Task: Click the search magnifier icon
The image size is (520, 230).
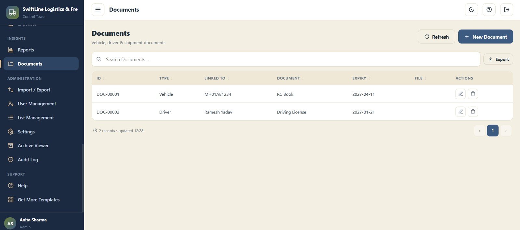Action: coord(99,59)
